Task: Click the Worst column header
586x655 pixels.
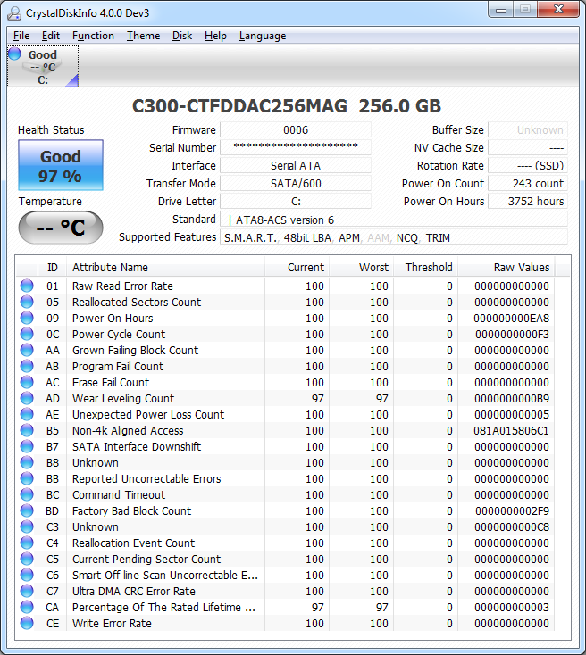Action: pos(361,268)
